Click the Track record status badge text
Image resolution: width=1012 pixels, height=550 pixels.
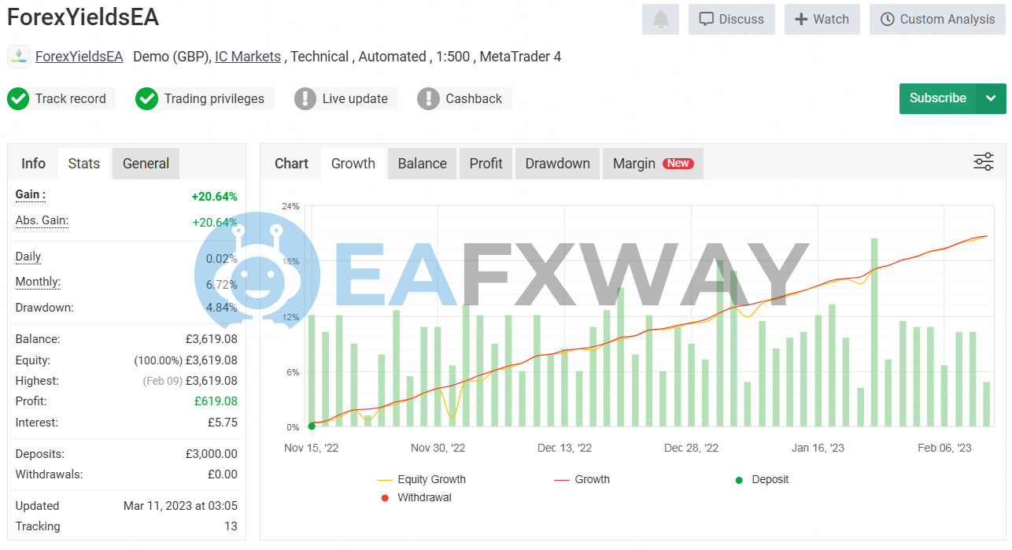[71, 99]
